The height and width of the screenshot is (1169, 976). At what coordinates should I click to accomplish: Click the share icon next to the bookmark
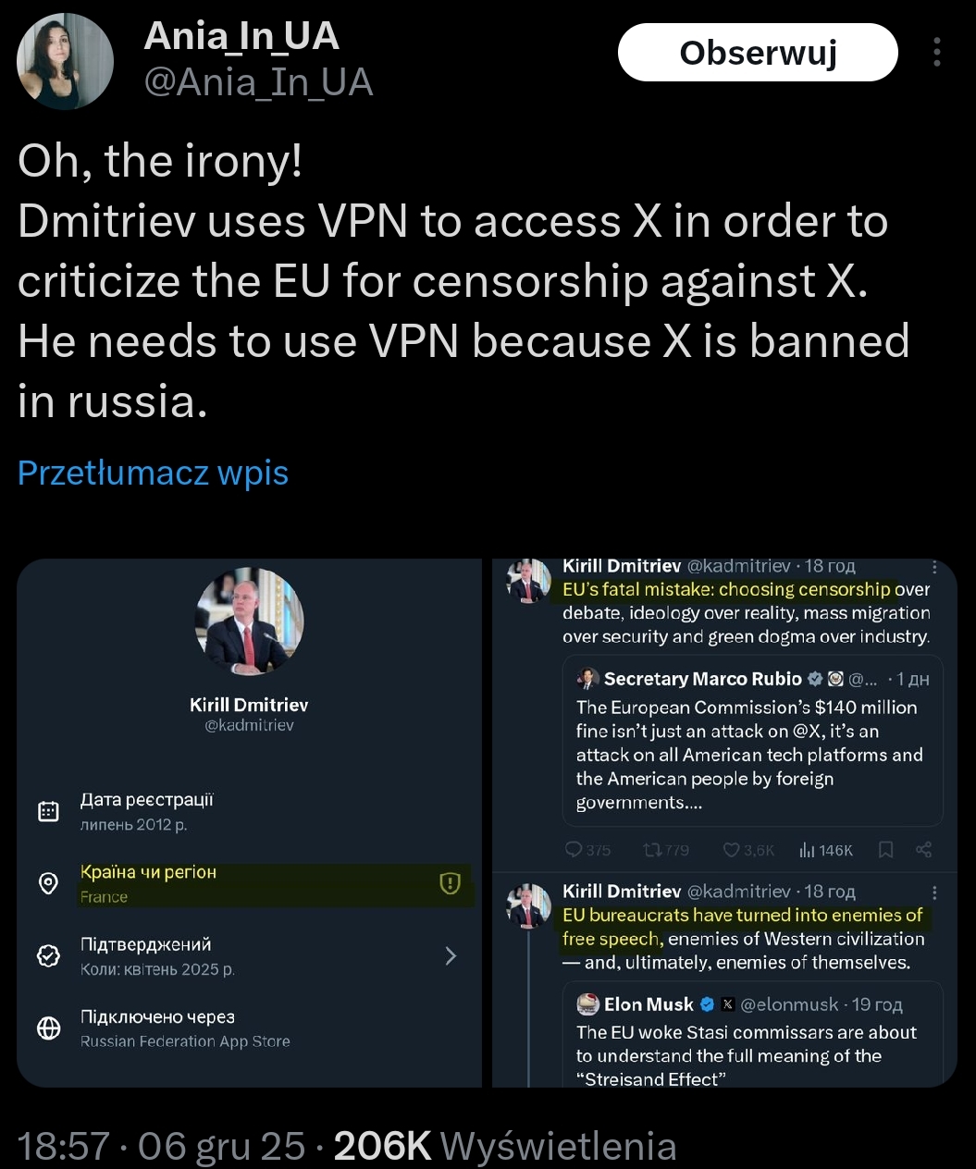923,850
